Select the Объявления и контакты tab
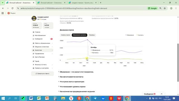 tap(79, 35)
